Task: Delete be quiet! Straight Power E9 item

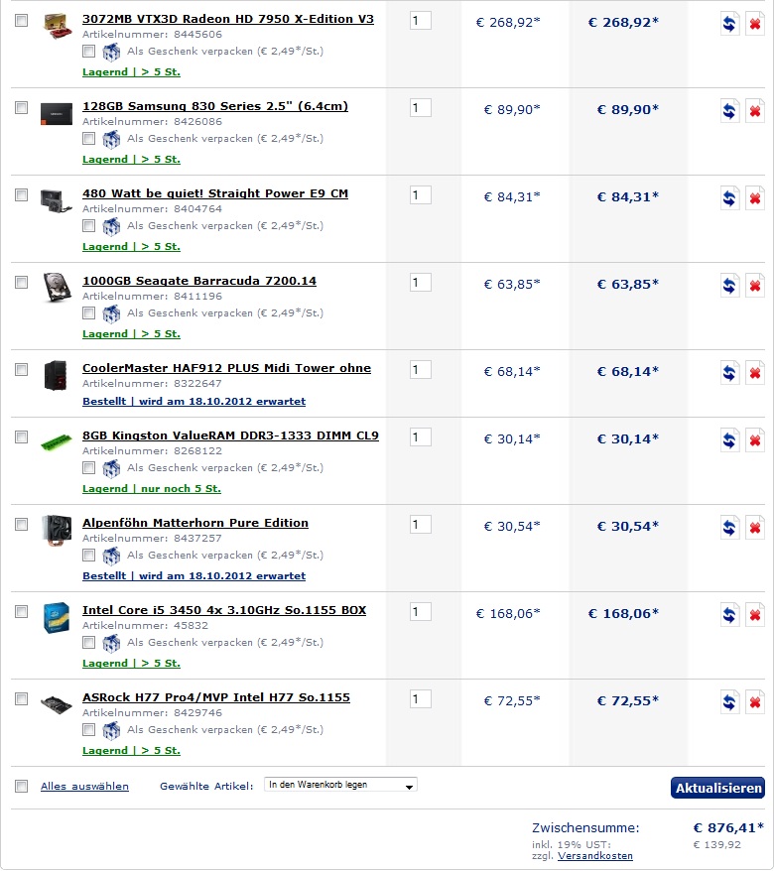Action: pyautogui.click(x=754, y=197)
